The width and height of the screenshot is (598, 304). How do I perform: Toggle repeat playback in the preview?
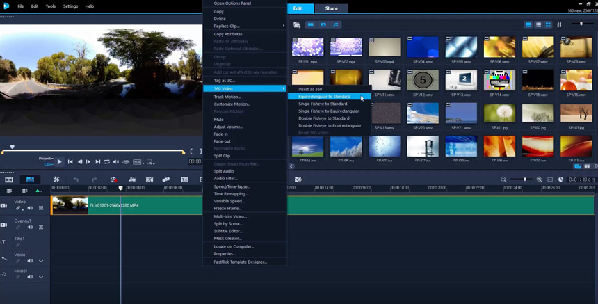click(106, 161)
